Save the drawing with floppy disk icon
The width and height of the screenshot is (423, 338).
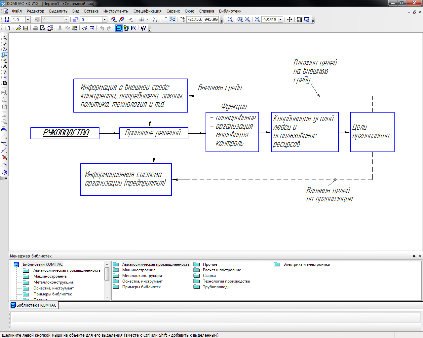(25, 28)
